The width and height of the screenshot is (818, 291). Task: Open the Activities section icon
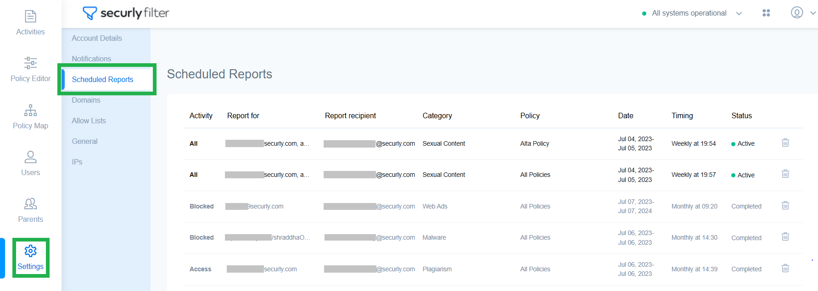click(30, 16)
